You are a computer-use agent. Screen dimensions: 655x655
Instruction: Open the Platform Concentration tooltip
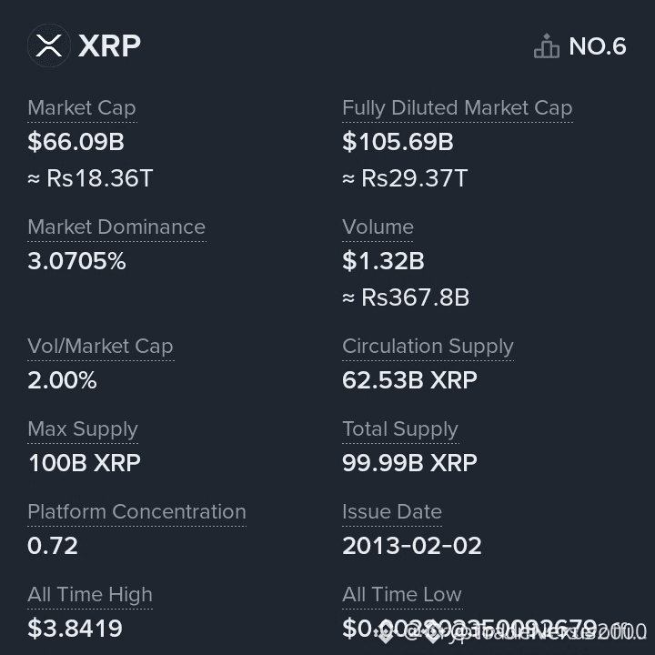click(x=137, y=511)
